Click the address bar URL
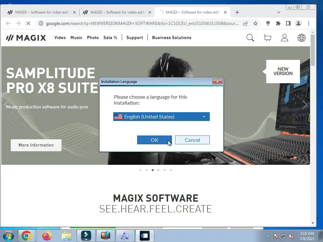The height and width of the screenshot is (242, 323). pos(142,23)
